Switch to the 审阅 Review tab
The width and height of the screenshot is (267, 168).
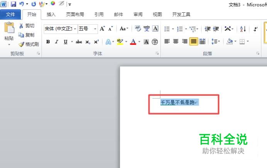coord(138,15)
